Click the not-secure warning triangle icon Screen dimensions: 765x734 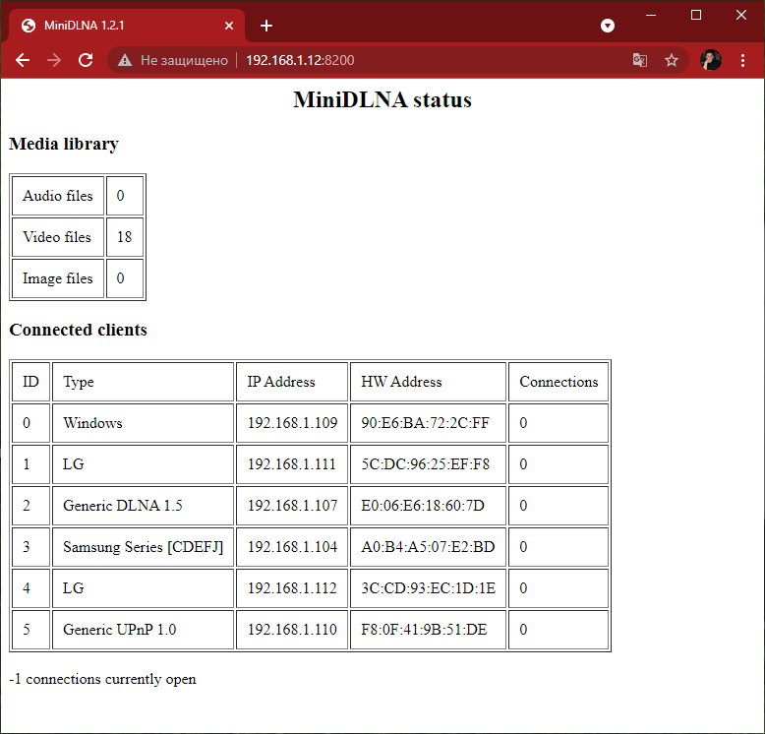tap(125, 60)
